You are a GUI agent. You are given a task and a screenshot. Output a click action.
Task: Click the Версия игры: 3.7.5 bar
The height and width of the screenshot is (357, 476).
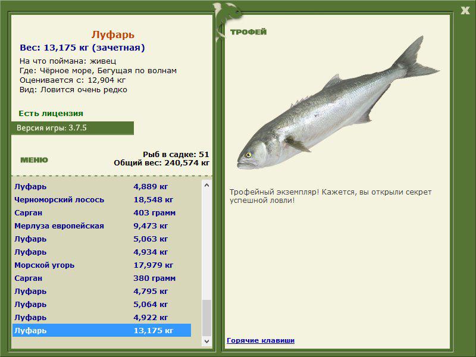pyautogui.click(x=73, y=128)
